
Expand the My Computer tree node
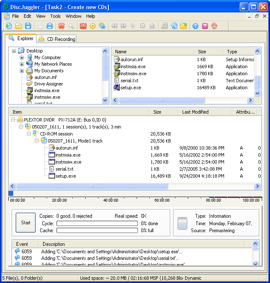tap(22, 58)
